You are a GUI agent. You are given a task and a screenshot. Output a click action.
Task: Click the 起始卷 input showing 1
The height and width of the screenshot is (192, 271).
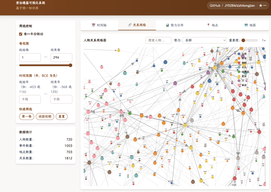30,57
